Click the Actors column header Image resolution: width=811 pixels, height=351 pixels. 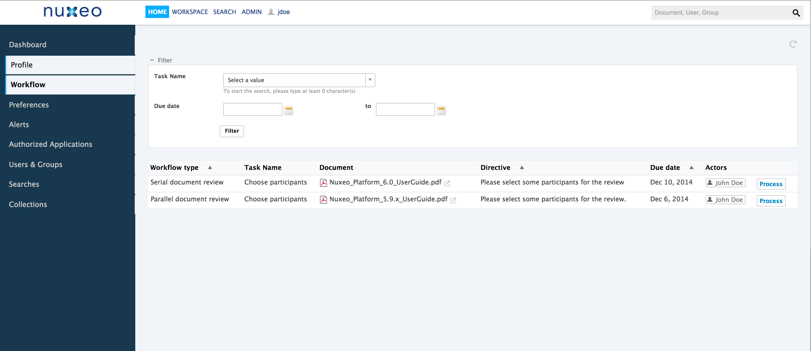[x=716, y=168]
